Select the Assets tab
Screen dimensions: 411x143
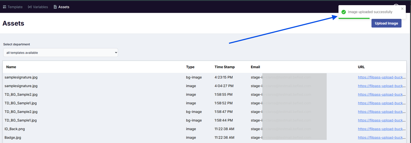(x=61, y=7)
